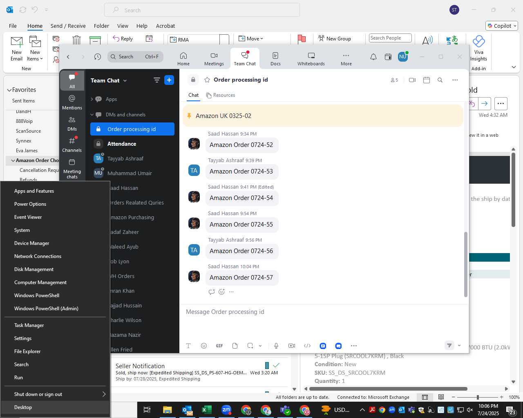Attach a file using the composer file icon
This screenshot has width=523, height=418.
pos(235,346)
